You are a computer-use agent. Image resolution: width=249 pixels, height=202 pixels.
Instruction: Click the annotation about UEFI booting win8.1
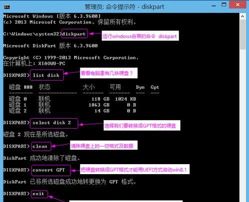pyautogui.click(x=134, y=170)
